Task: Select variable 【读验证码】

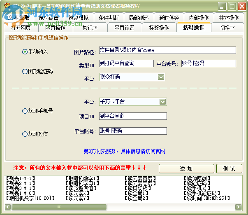Action: point(197,183)
